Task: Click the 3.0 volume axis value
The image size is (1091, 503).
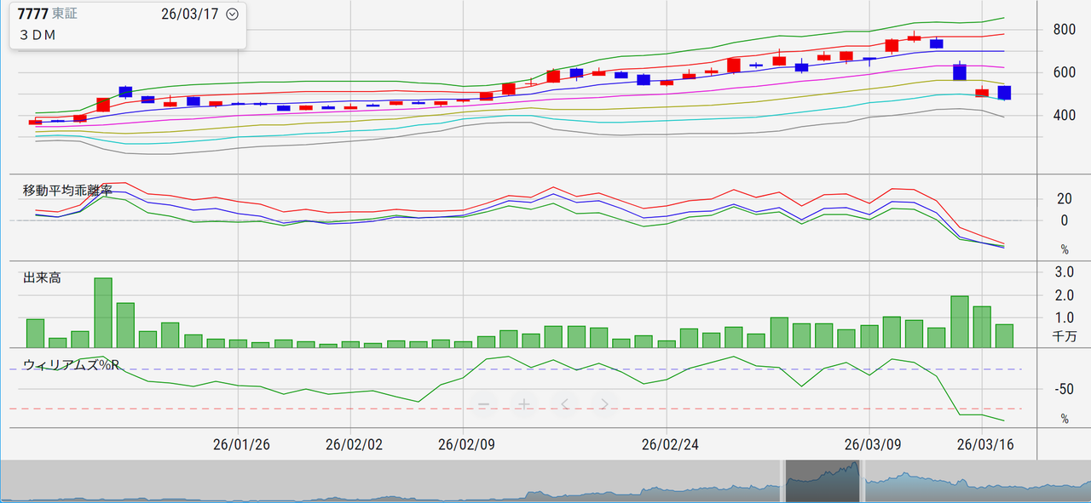Action: [x=1065, y=272]
